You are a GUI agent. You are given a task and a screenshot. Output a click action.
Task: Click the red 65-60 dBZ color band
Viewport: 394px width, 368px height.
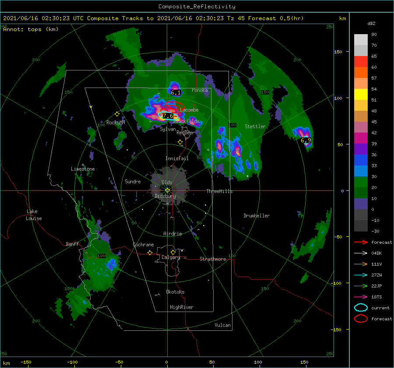tap(361, 62)
